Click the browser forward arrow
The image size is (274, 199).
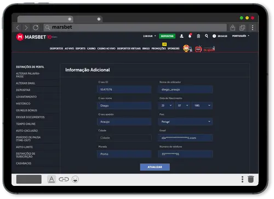tap(26, 28)
